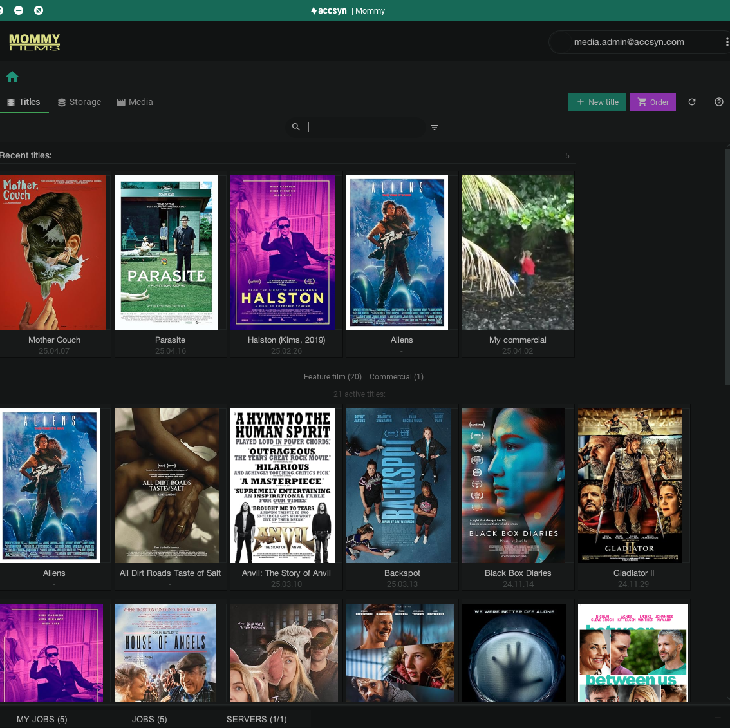Open the MY JOBS (5) panel
The image size is (730, 728).
42,719
